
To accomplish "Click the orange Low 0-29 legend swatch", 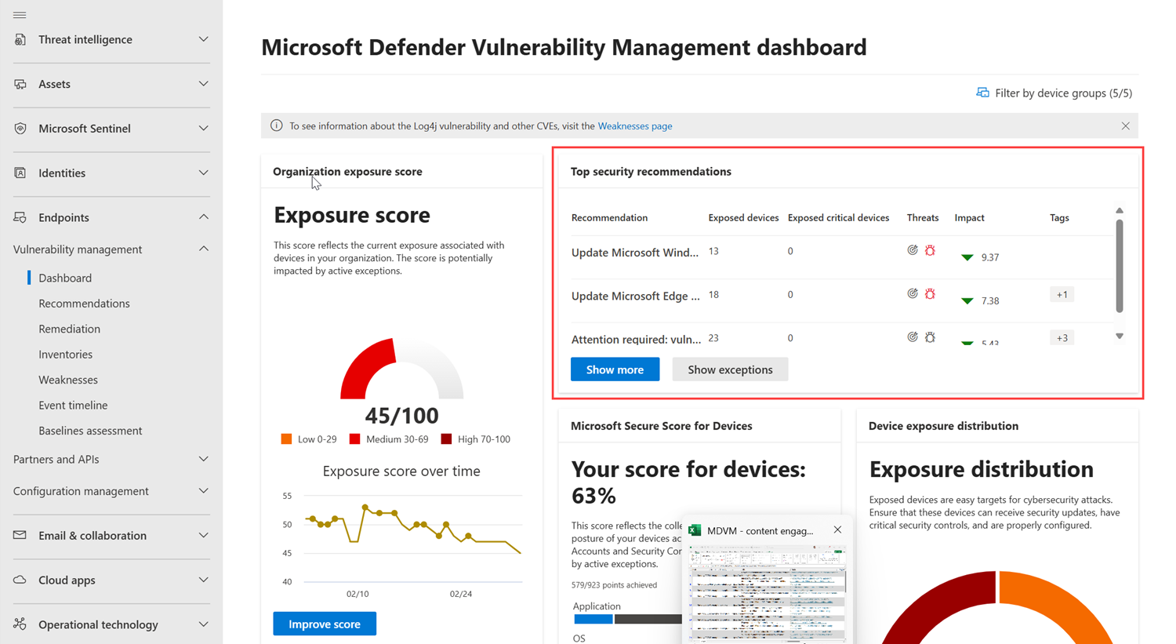I will click(286, 439).
